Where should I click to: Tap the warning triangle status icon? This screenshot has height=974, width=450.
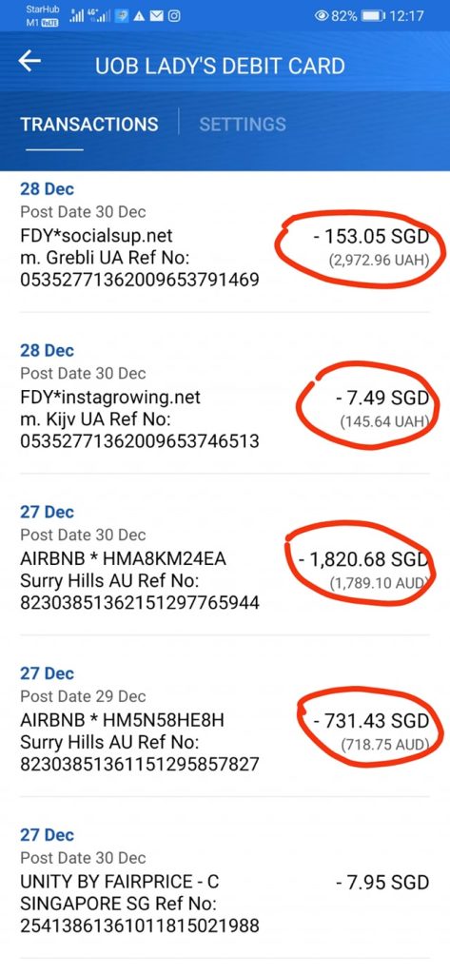(x=140, y=17)
